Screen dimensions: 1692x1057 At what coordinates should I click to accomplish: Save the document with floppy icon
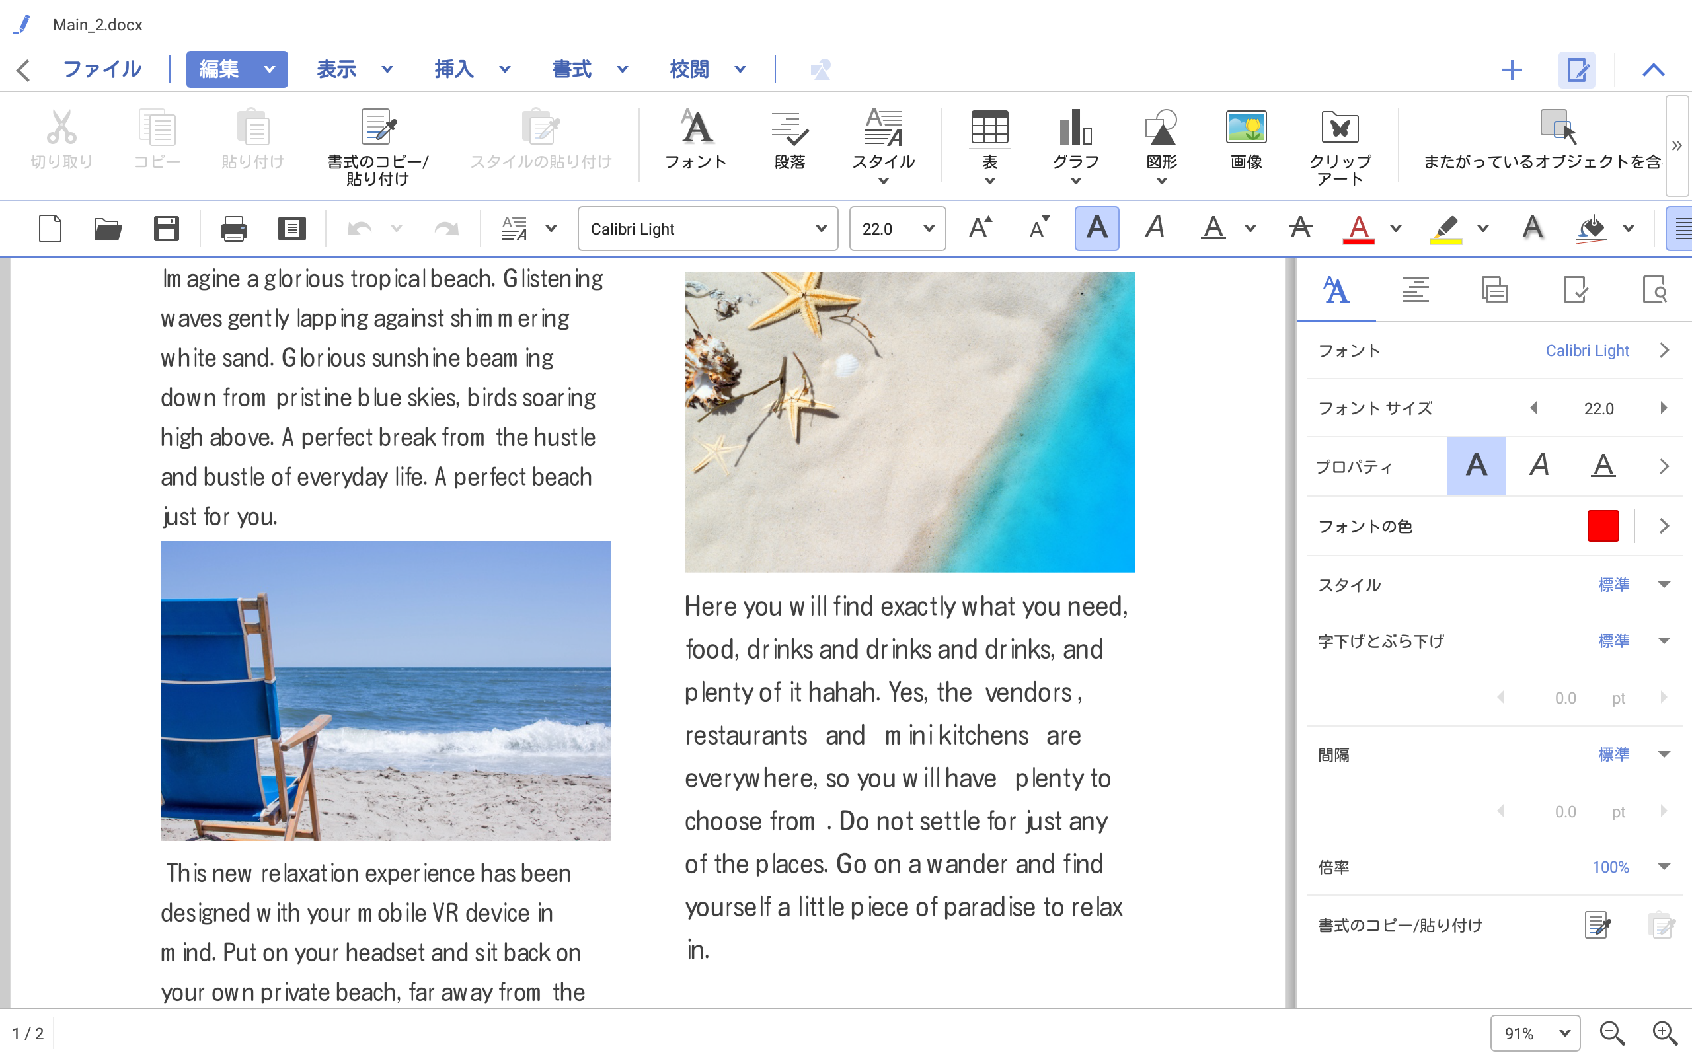(167, 229)
